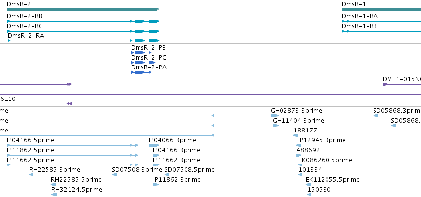
Task: Select the SD07508.3prime arrow glyph
Action: tap(115, 175)
